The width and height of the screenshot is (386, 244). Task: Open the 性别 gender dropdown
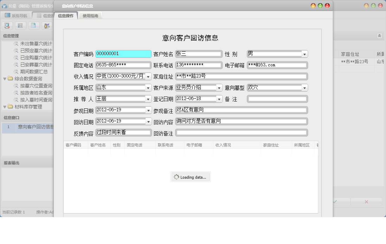pos(304,54)
